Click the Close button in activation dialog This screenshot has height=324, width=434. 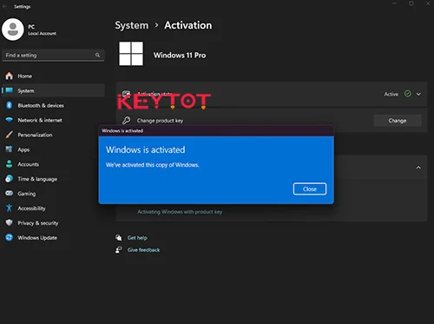tap(310, 188)
